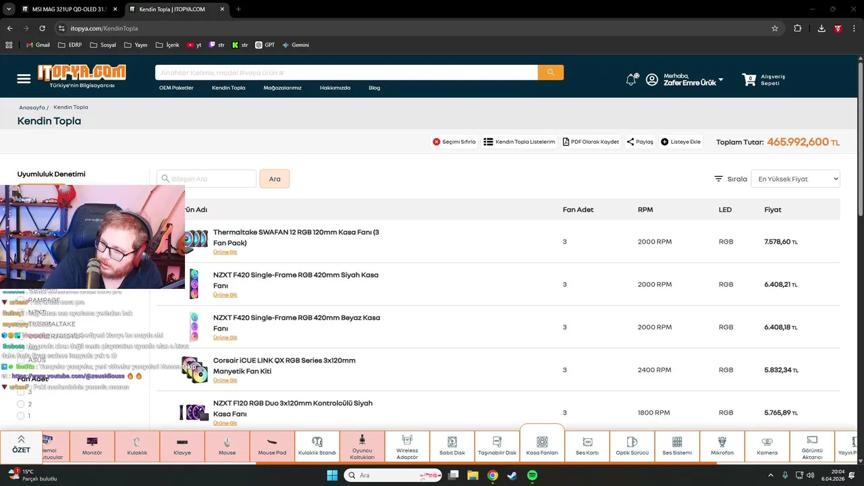This screenshot has width=864, height=486.
Task: Open the hamburger menu beside the ITOPYA logo
Action: click(x=24, y=79)
